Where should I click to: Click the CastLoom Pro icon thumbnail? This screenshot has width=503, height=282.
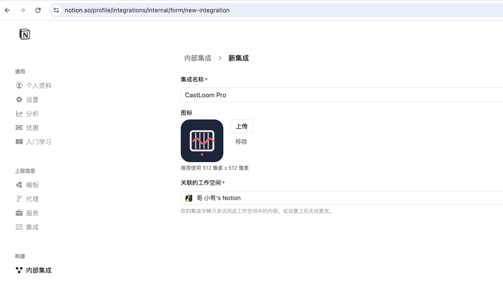[202, 141]
